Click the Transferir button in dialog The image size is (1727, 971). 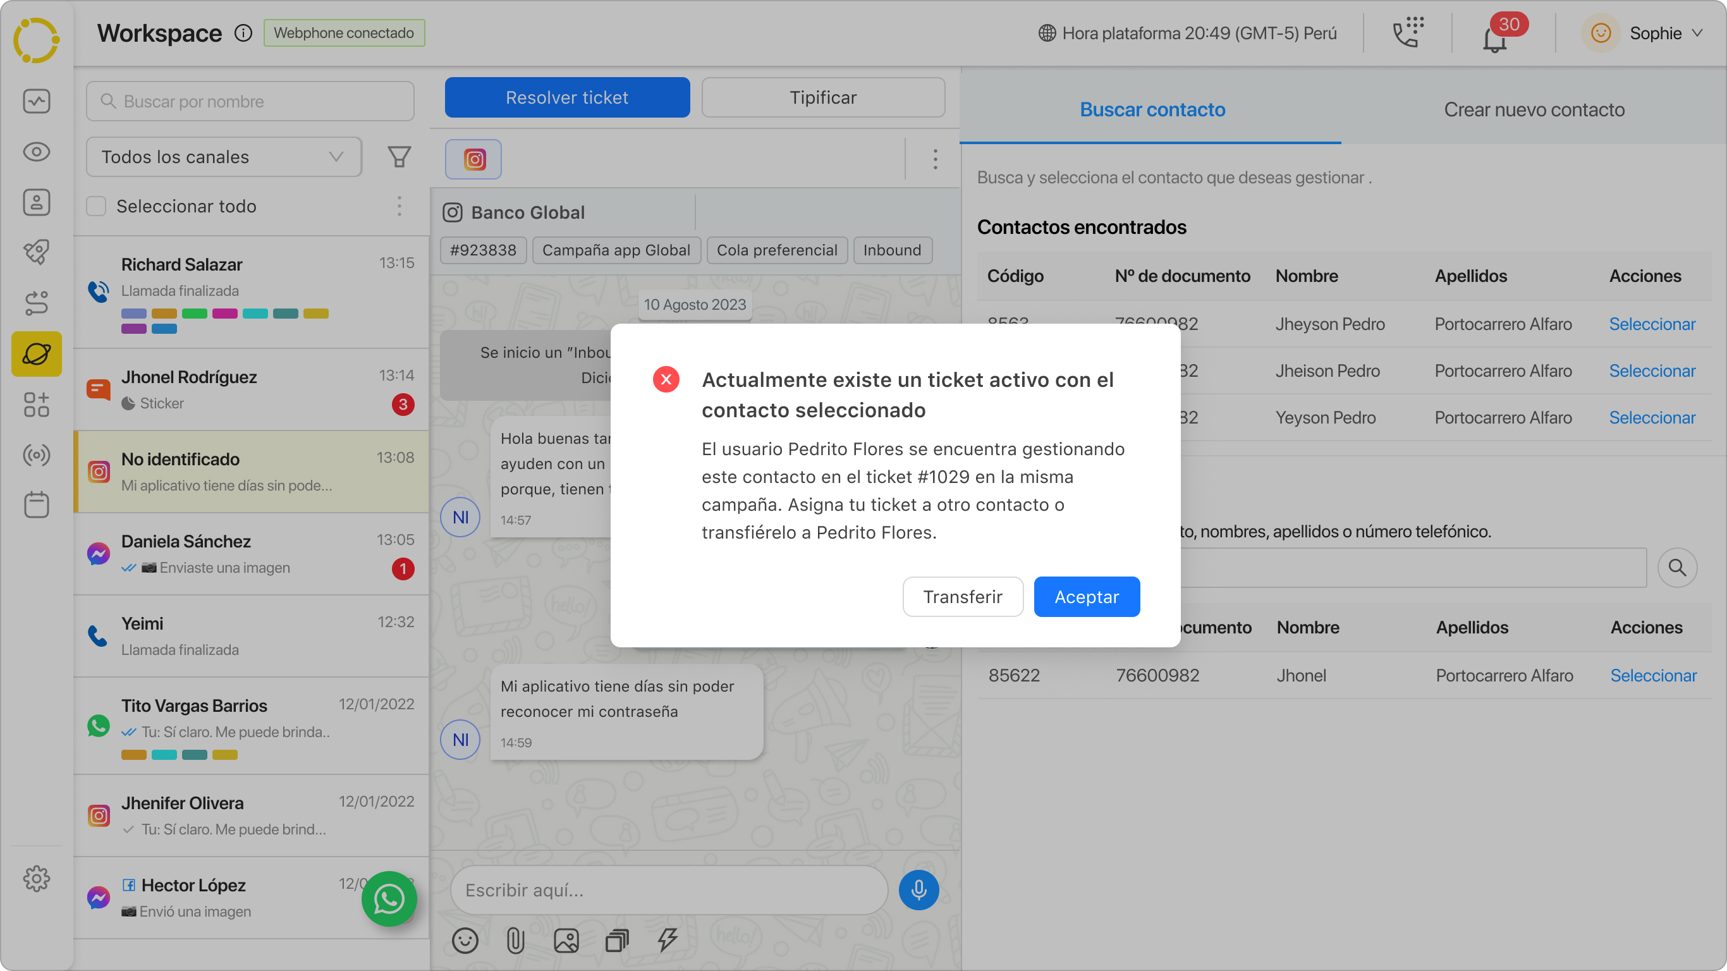963,596
